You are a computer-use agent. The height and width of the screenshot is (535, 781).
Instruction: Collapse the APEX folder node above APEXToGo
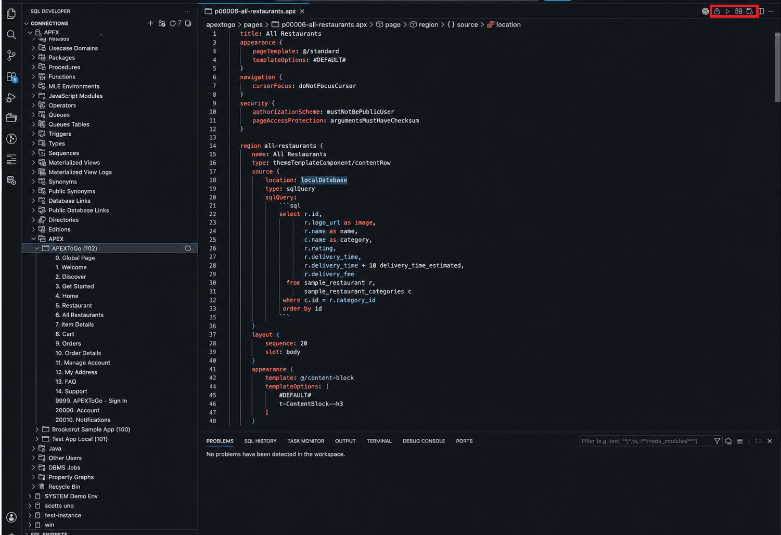34,239
